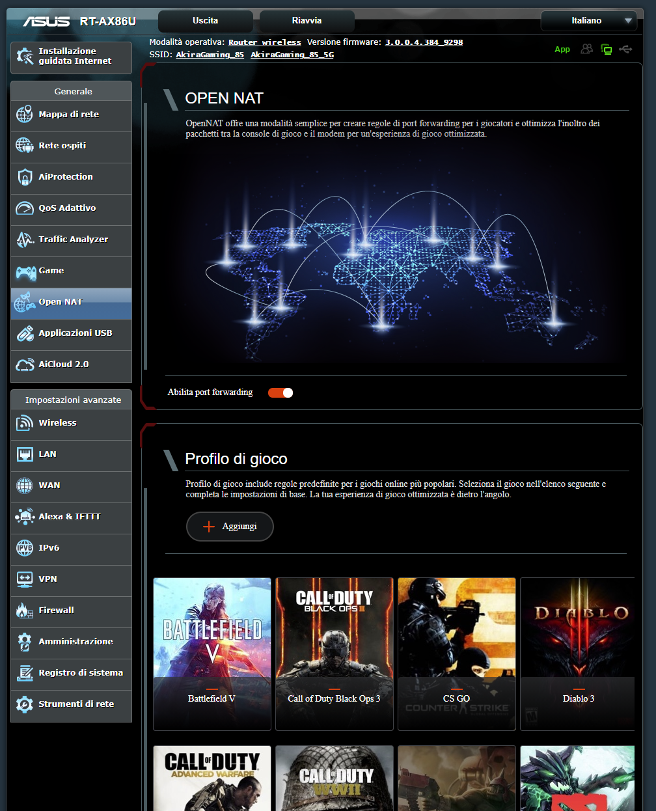The image size is (656, 811).
Task: Disable the Abilita port forwarding toggle
Action: [x=280, y=392]
